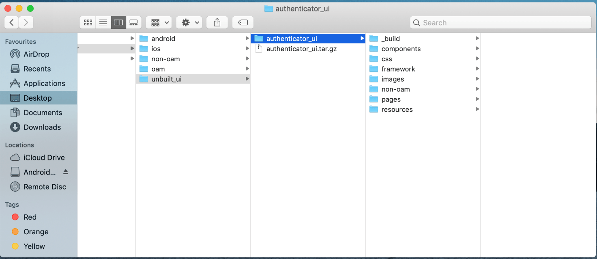Click the Favourites sidebar heading
Image resolution: width=597 pixels, height=259 pixels.
click(x=21, y=41)
